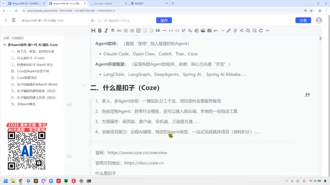Insert a blockquote with the quote icon
Image resolution: width=330 pixels, height=185 pixels.
158,31
